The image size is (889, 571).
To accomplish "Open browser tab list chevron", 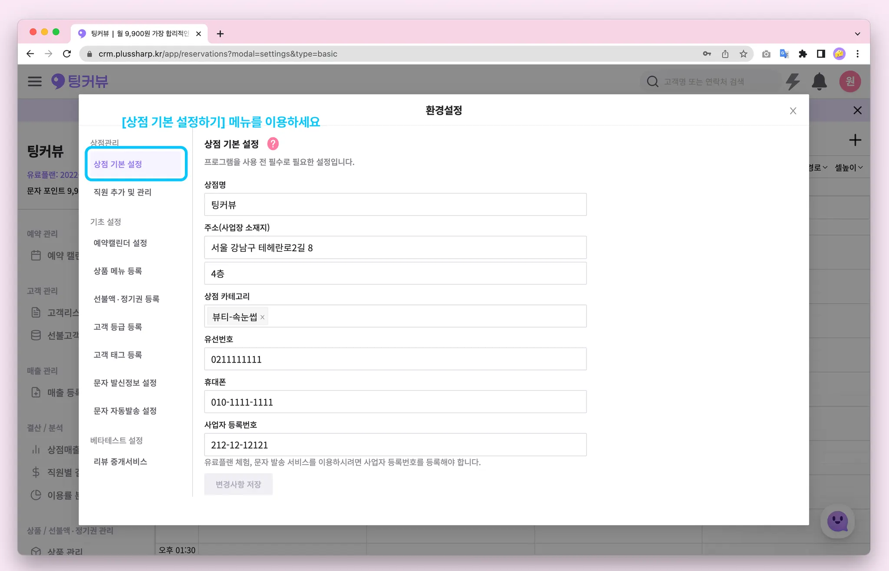I will point(857,34).
